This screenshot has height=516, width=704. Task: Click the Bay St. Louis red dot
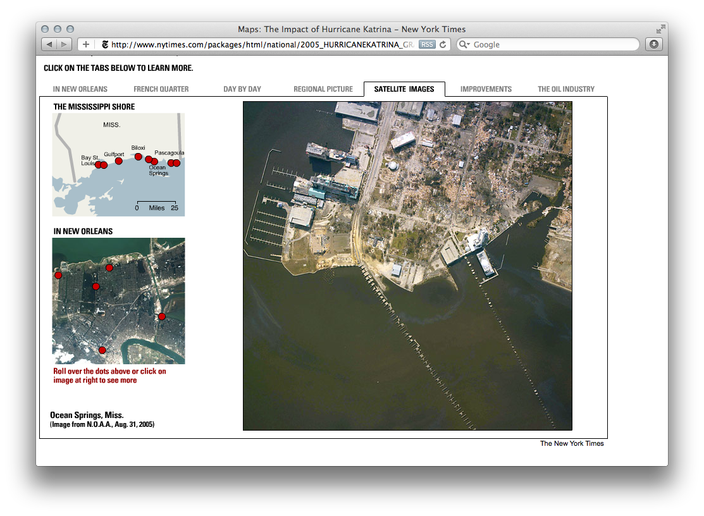99,165
